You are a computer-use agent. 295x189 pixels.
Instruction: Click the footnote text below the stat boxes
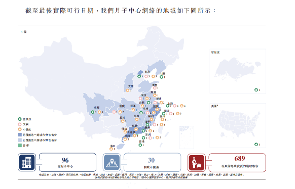tap(141, 176)
